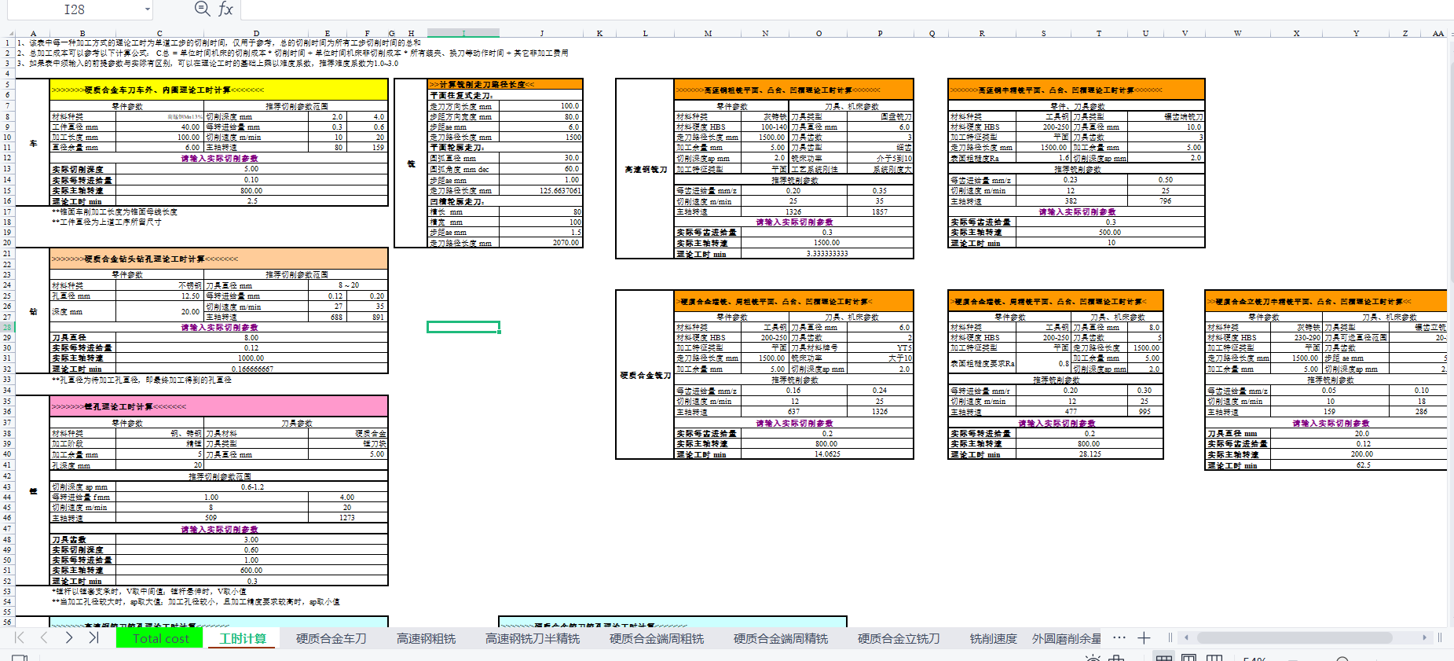This screenshot has height=661, width=1454.
Task: Click the cell with value 125.6637061
Action: [542, 190]
